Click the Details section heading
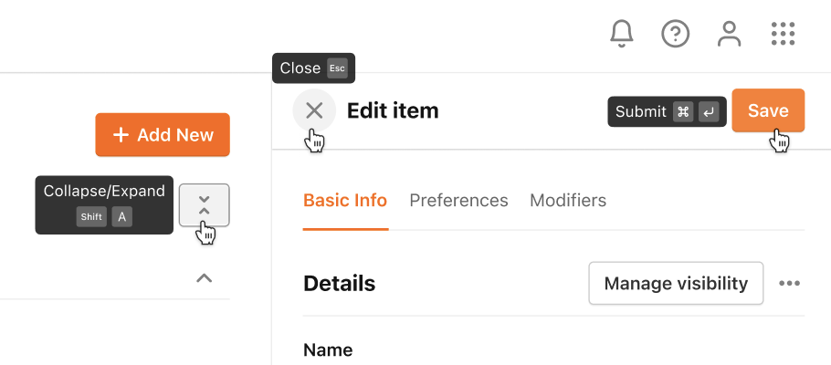Image resolution: width=831 pixels, height=365 pixels. 339,284
